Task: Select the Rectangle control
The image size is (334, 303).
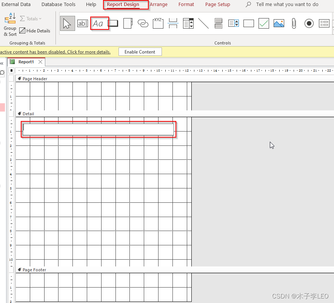Action: [249, 23]
